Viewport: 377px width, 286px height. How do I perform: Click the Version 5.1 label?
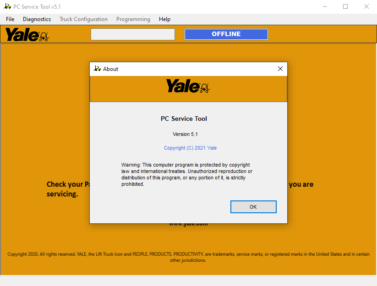pyautogui.click(x=185, y=134)
